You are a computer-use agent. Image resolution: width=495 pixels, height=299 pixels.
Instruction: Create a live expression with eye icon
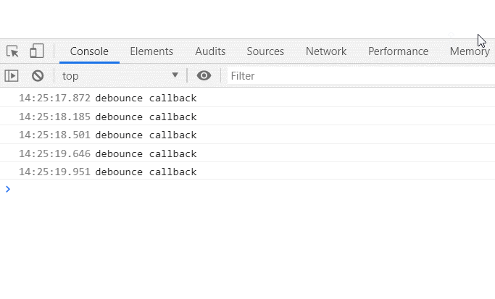[204, 75]
